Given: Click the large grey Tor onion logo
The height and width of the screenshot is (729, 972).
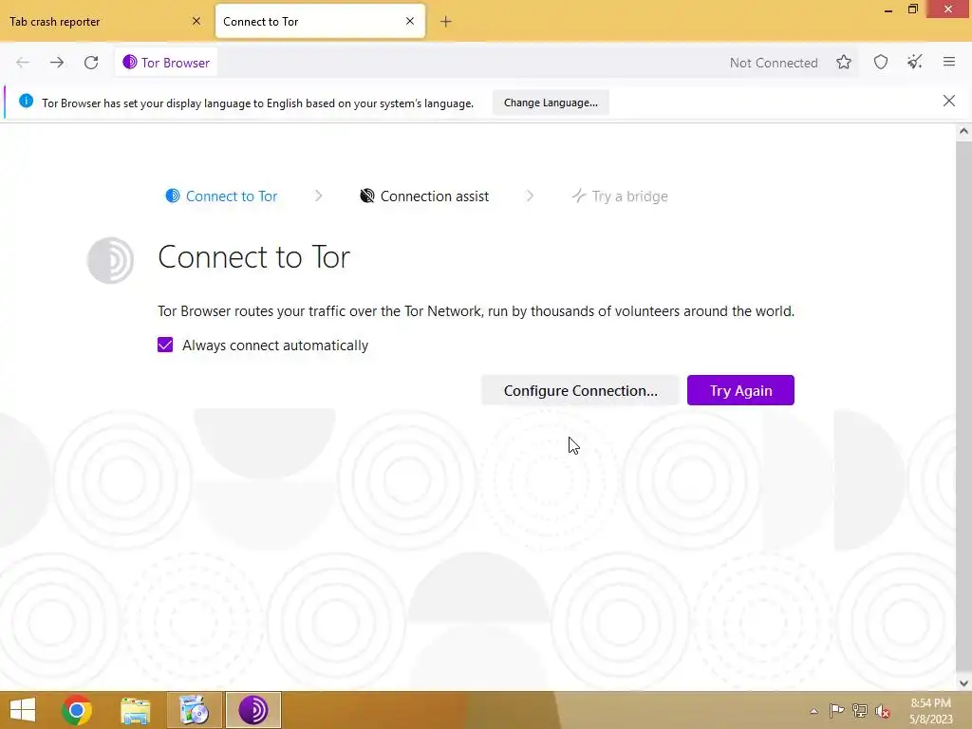Looking at the screenshot, I should click(110, 260).
